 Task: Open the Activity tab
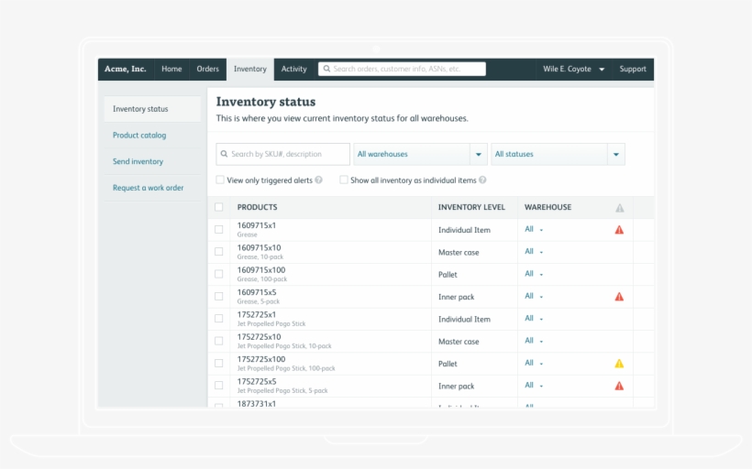click(293, 69)
